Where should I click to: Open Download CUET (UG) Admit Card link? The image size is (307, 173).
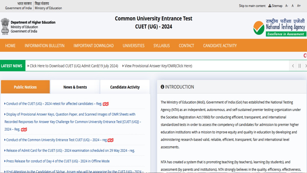pyautogui.click(x=74, y=66)
